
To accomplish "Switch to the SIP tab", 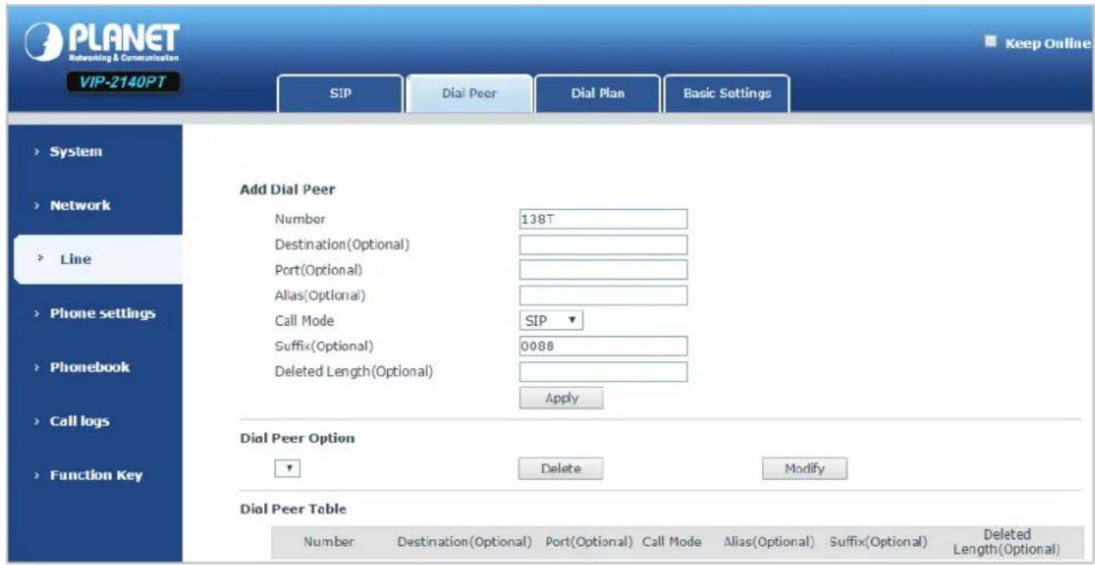I will pos(339,95).
